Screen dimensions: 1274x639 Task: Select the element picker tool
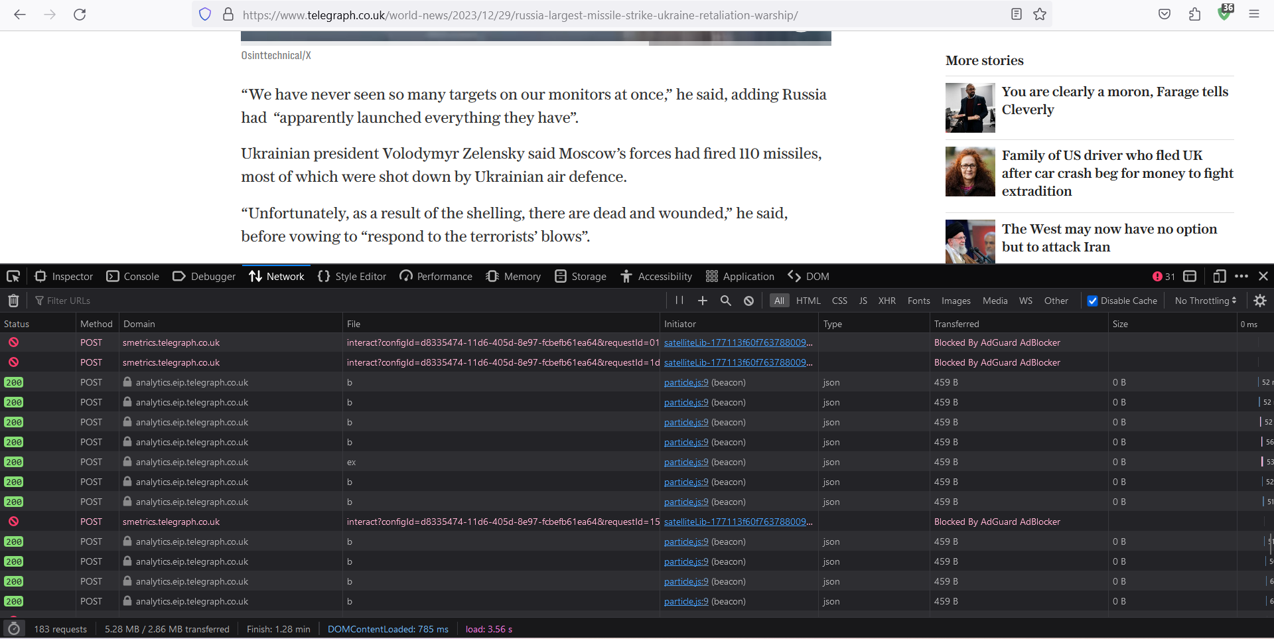13,276
